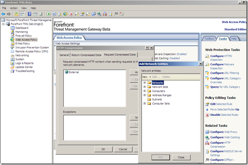Switch to the Toolbox tab
Viewport: 248px width, 165px height.
209,39
